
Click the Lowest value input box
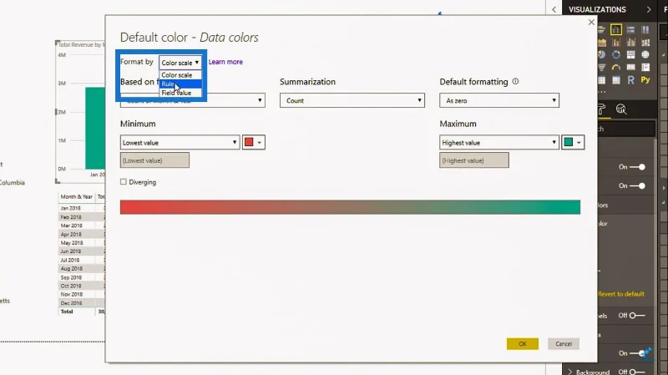[x=154, y=160]
